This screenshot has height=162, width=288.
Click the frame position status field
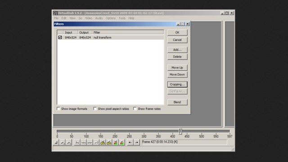coord(184,142)
